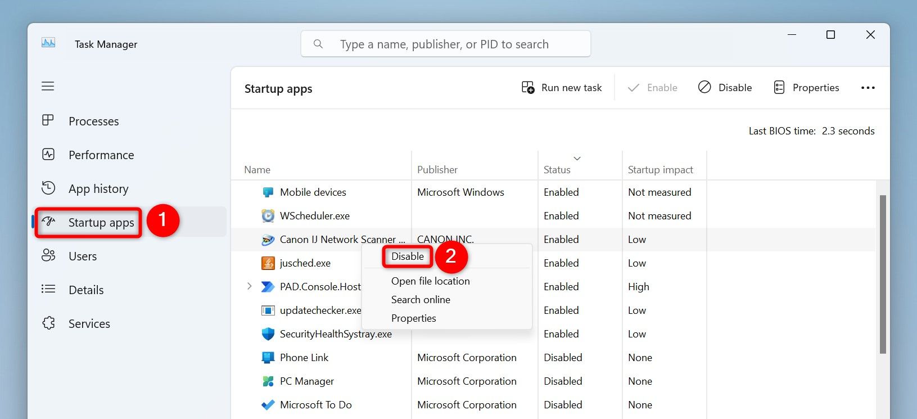The height and width of the screenshot is (419, 917).
Task: Select the Phone Link startup entry
Action: pos(304,358)
